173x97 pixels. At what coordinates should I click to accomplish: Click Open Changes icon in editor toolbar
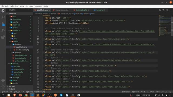point(163,10)
